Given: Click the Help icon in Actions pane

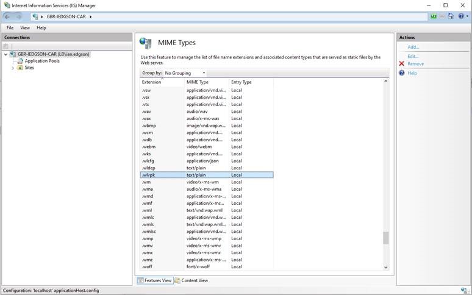Looking at the screenshot, I should pyautogui.click(x=402, y=73).
